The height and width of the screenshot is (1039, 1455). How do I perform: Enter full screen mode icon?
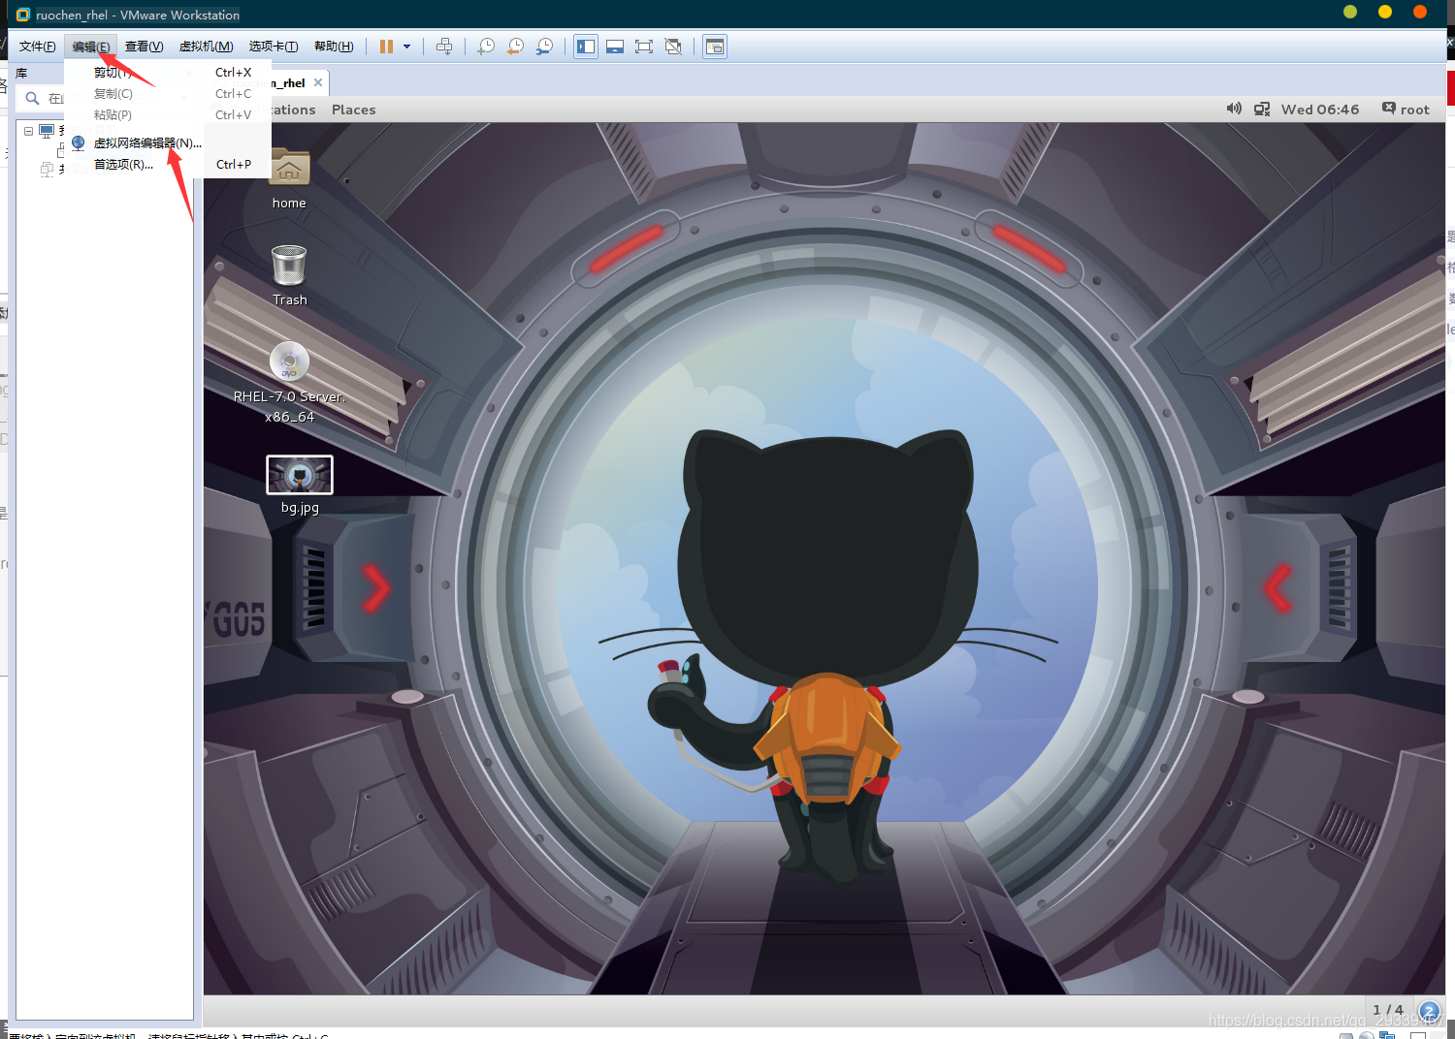click(644, 47)
